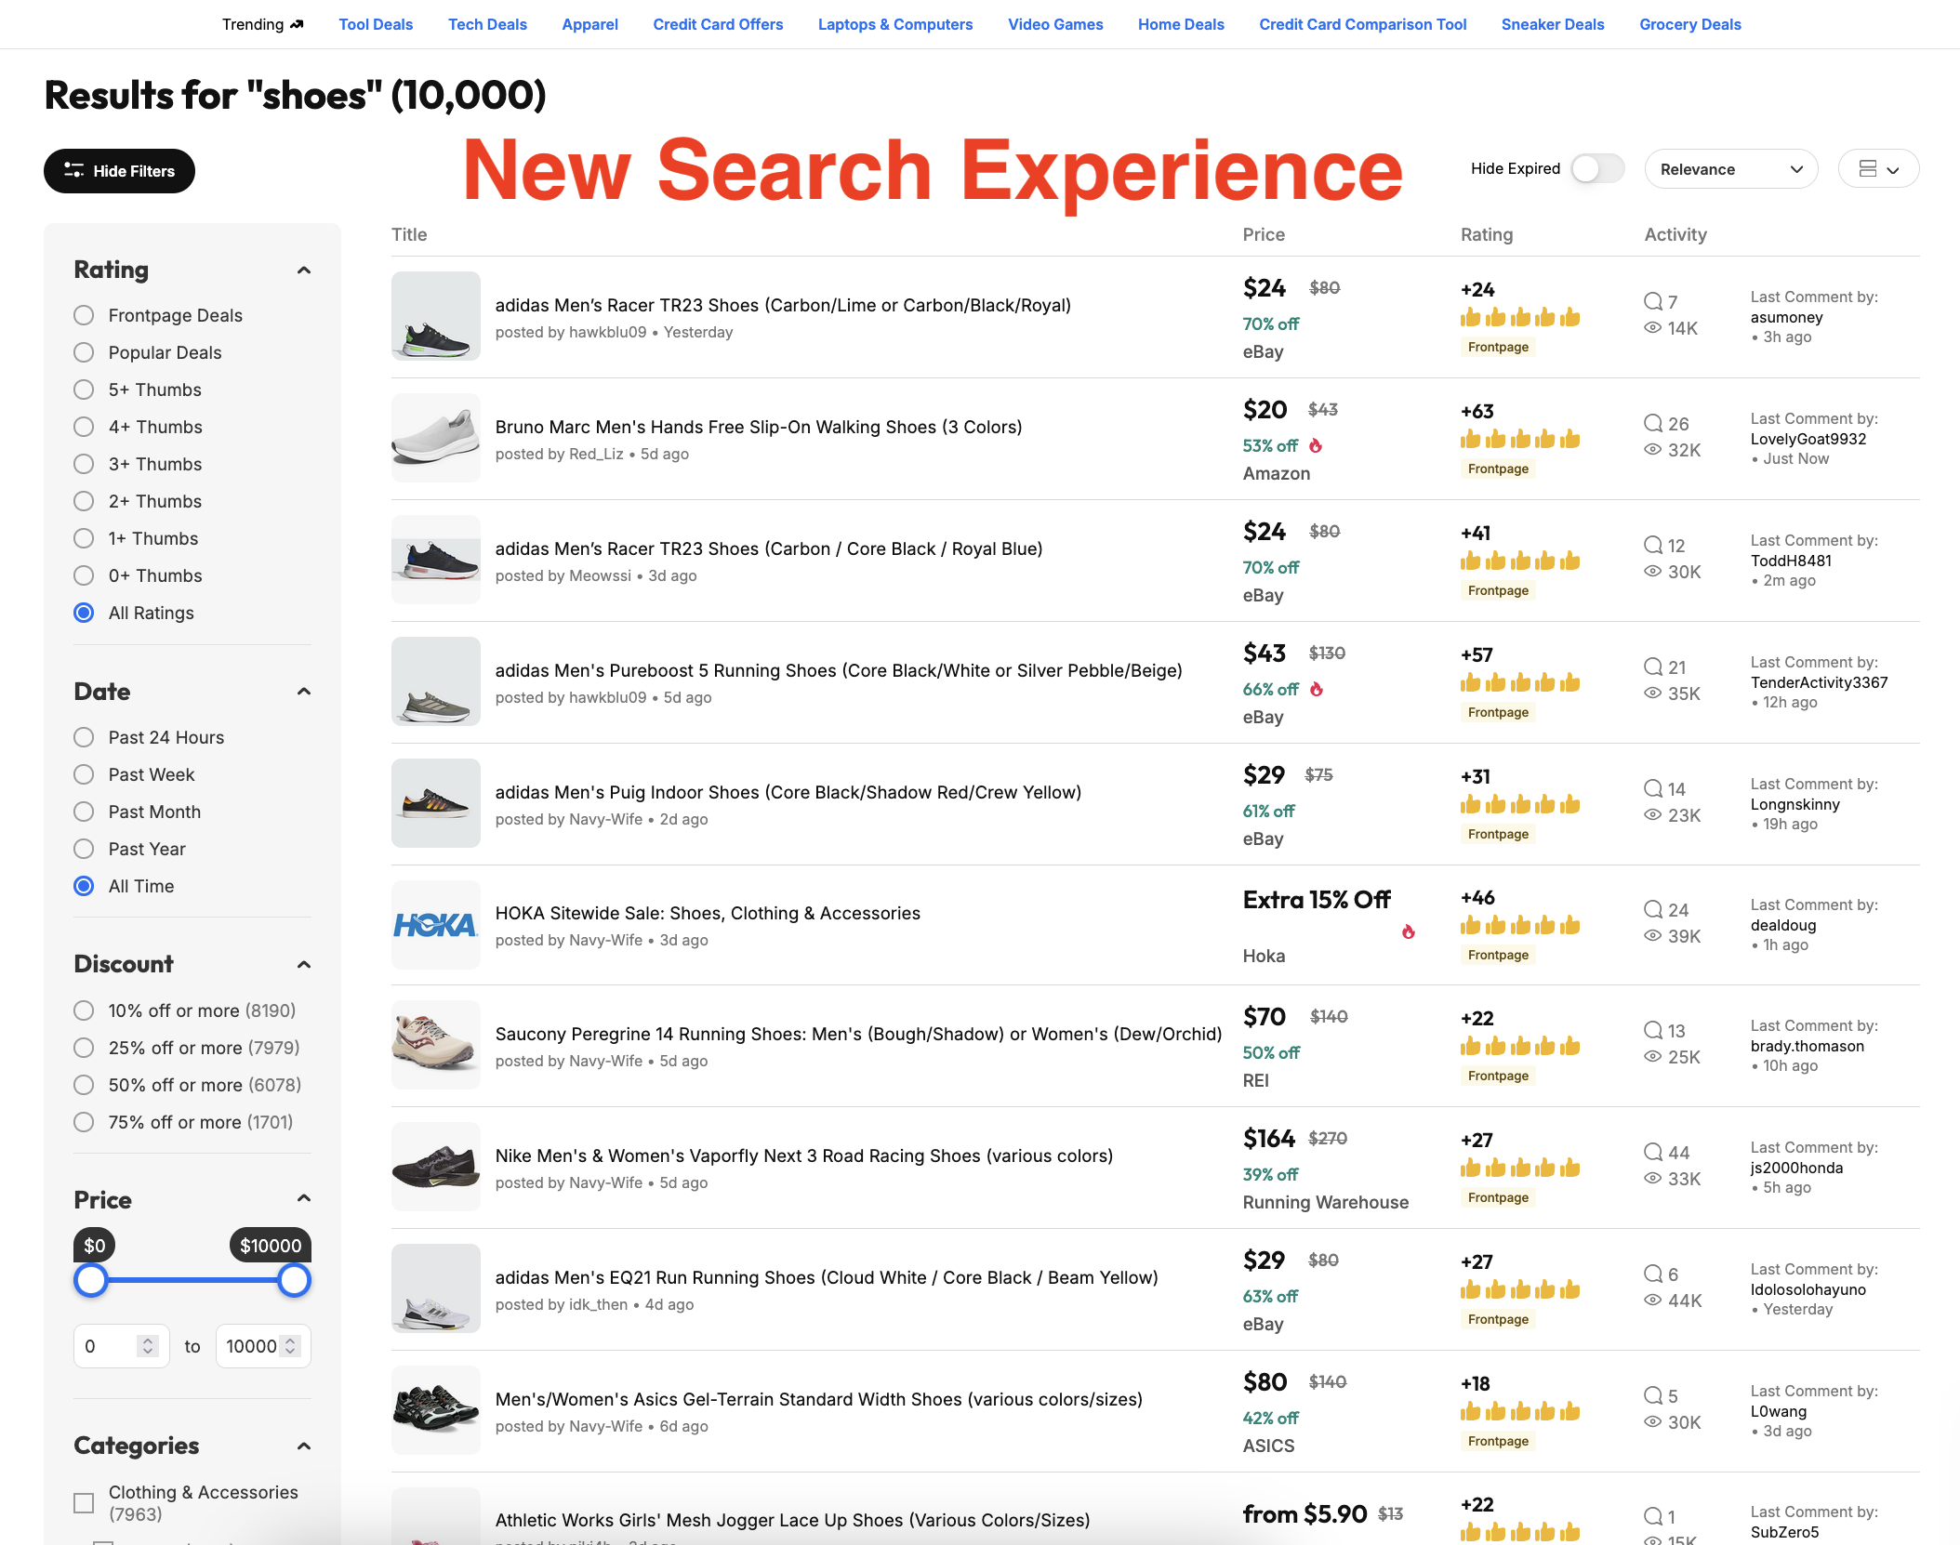Collapse the Rating filter section
This screenshot has width=1960, height=1545.
coord(304,270)
